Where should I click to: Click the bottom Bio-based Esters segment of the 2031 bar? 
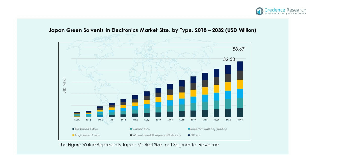tap(228, 113)
